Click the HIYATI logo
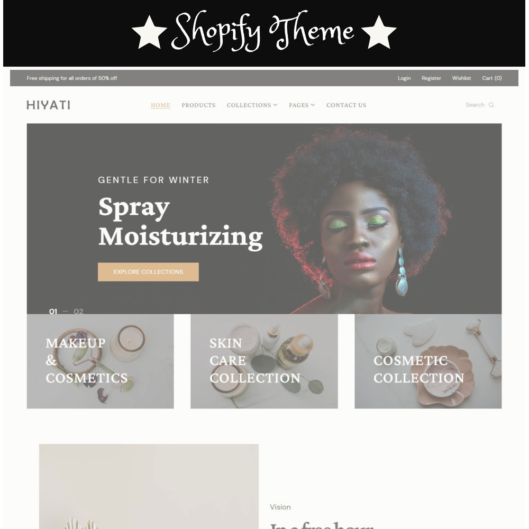 point(49,105)
